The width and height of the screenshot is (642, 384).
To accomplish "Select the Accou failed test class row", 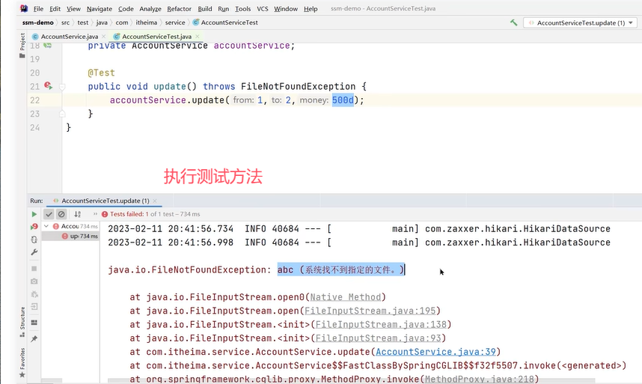I will 70,226.
